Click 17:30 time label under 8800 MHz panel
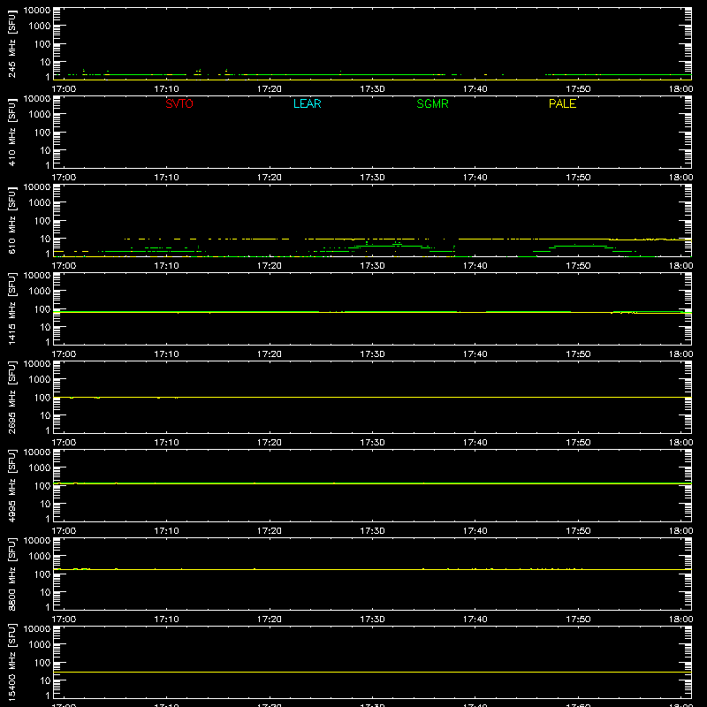This screenshot has width=707, height=707. 372,620
